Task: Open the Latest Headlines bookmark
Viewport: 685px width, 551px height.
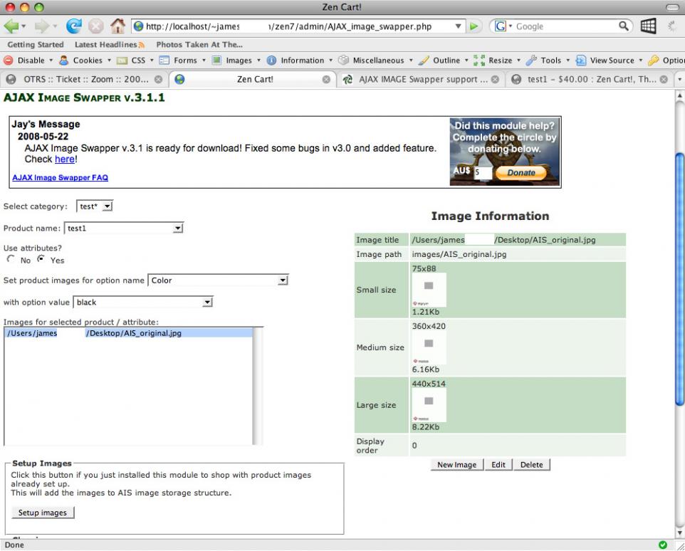Action: pyautogui.click(x=105, y=45)
